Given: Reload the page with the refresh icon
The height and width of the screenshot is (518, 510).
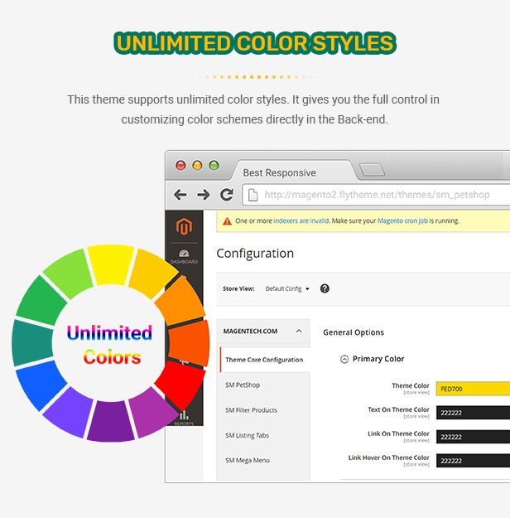Looking at the screenshot, I should pyautogui.click(x=226, y=195).
